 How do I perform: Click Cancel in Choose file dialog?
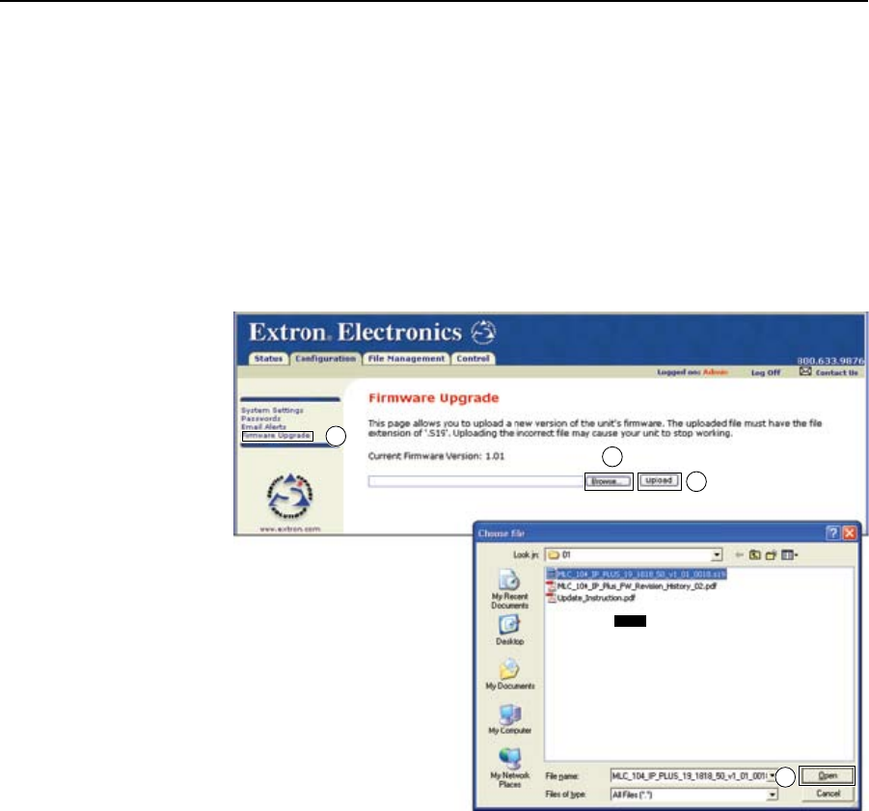pyautogui.click(x=828, y=794)
